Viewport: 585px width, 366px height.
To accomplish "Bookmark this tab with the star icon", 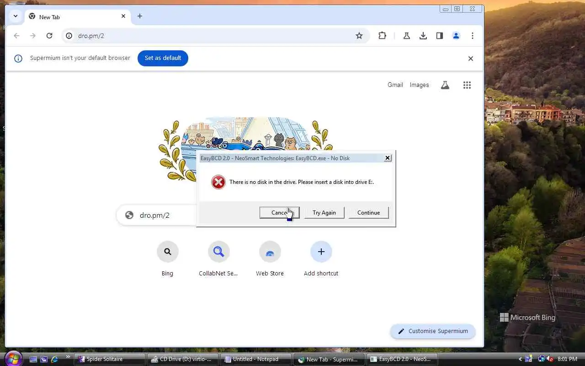I will [x=359, y=36].
